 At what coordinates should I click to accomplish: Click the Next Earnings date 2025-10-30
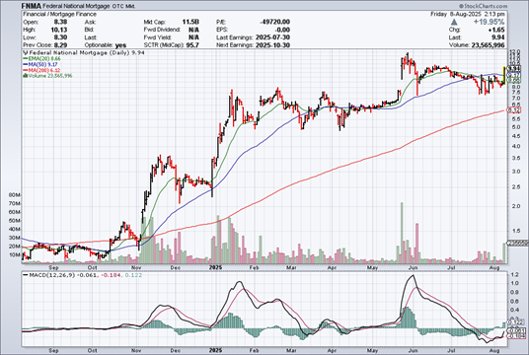272,45
